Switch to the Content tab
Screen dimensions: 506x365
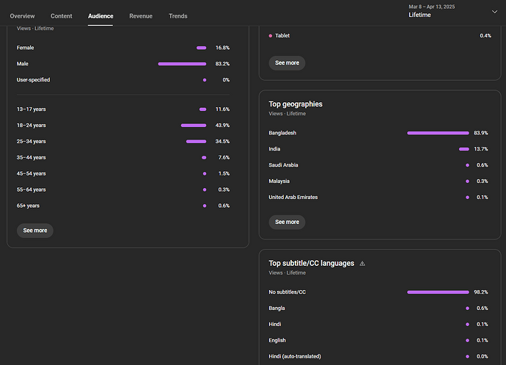[x=62, y=16]
